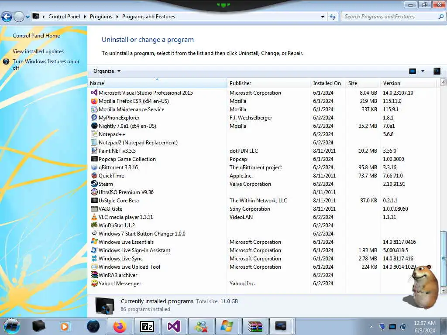This screenshot has height=335, width=447.
Task: Select the Windows Live Upload Tool icon
Action: click(x=94, y=267)
